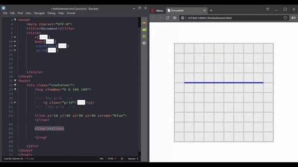Click folded code marker after .grid rule
The height and width of the screenshot is (167, 298).
click(x=52, y=50)
